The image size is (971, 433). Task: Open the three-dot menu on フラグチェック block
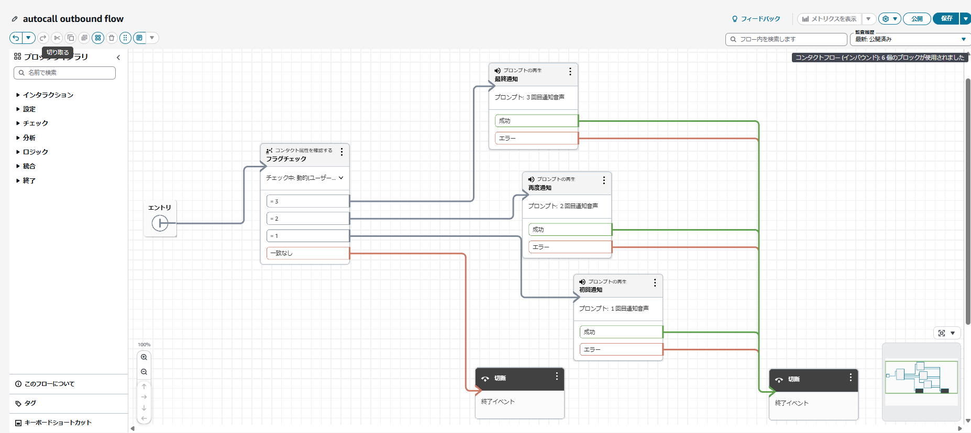(x=342, y=152)
